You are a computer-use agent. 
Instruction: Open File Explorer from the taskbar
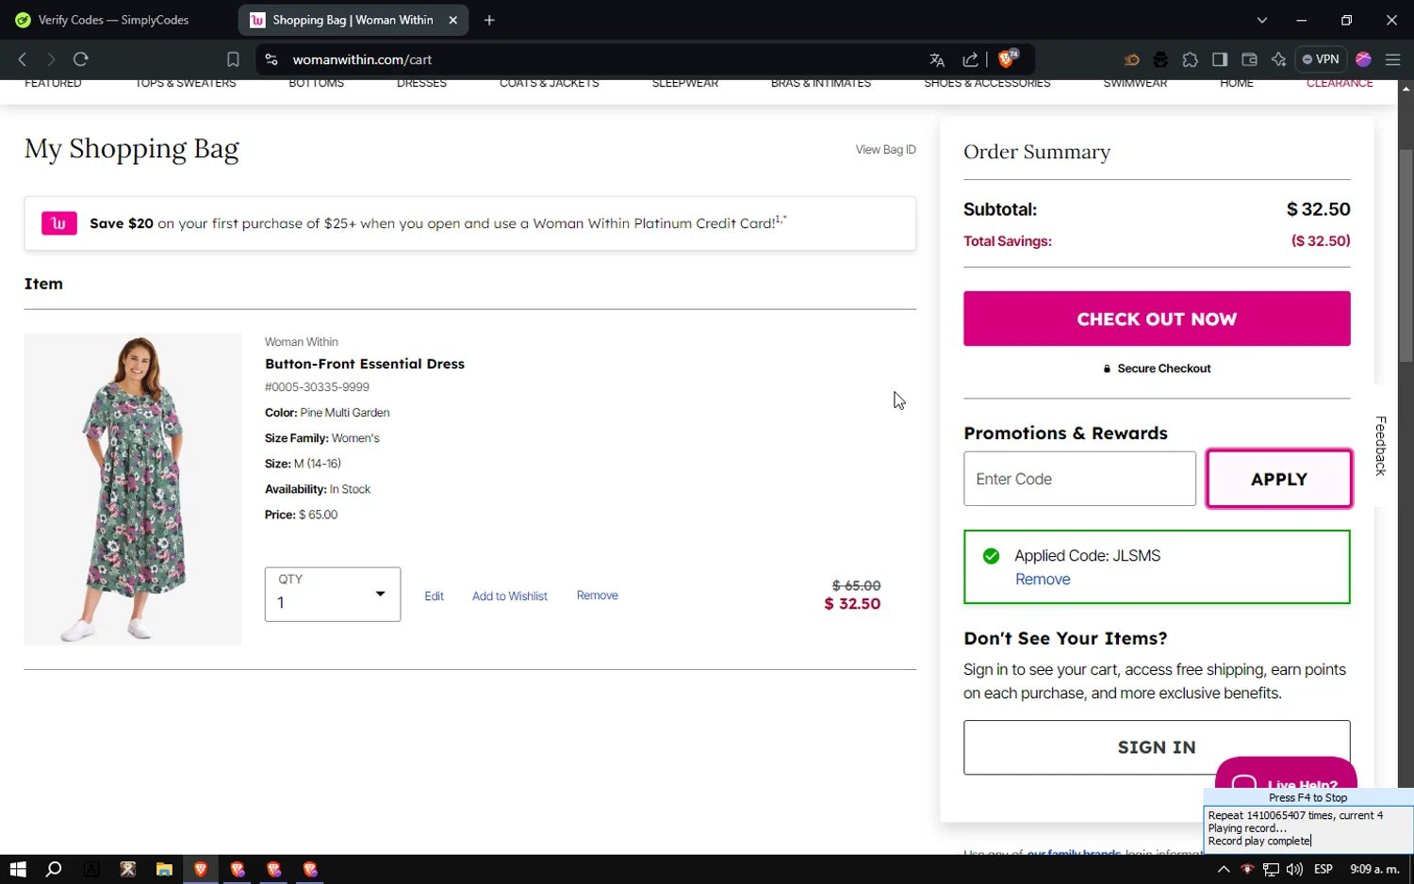(164, 869)
